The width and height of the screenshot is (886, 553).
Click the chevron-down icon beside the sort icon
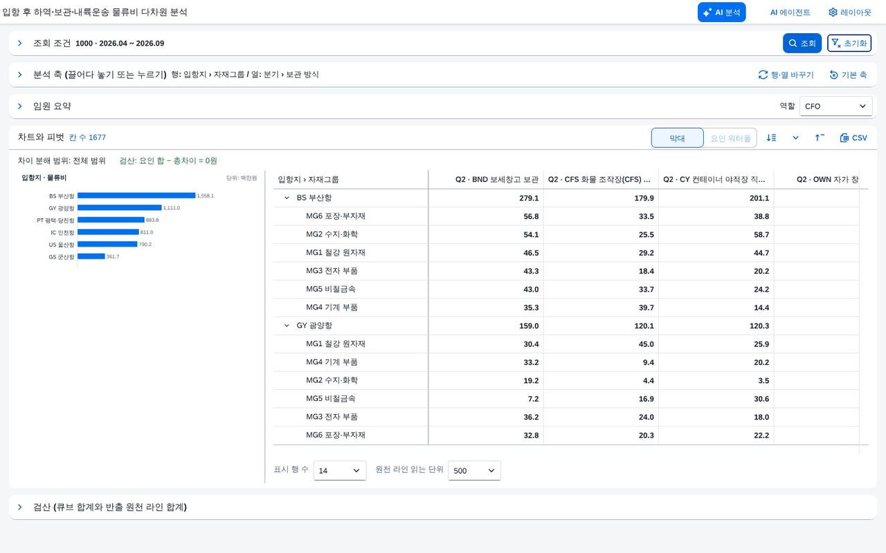pos(795,138)
